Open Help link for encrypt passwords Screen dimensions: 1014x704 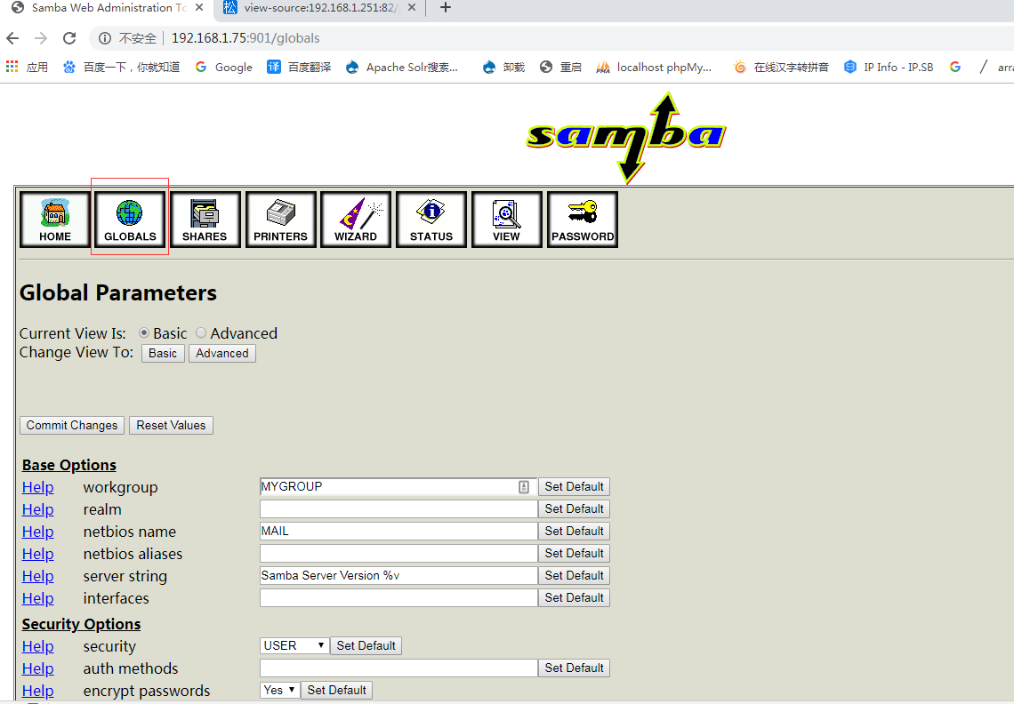[x=37, y=691]
